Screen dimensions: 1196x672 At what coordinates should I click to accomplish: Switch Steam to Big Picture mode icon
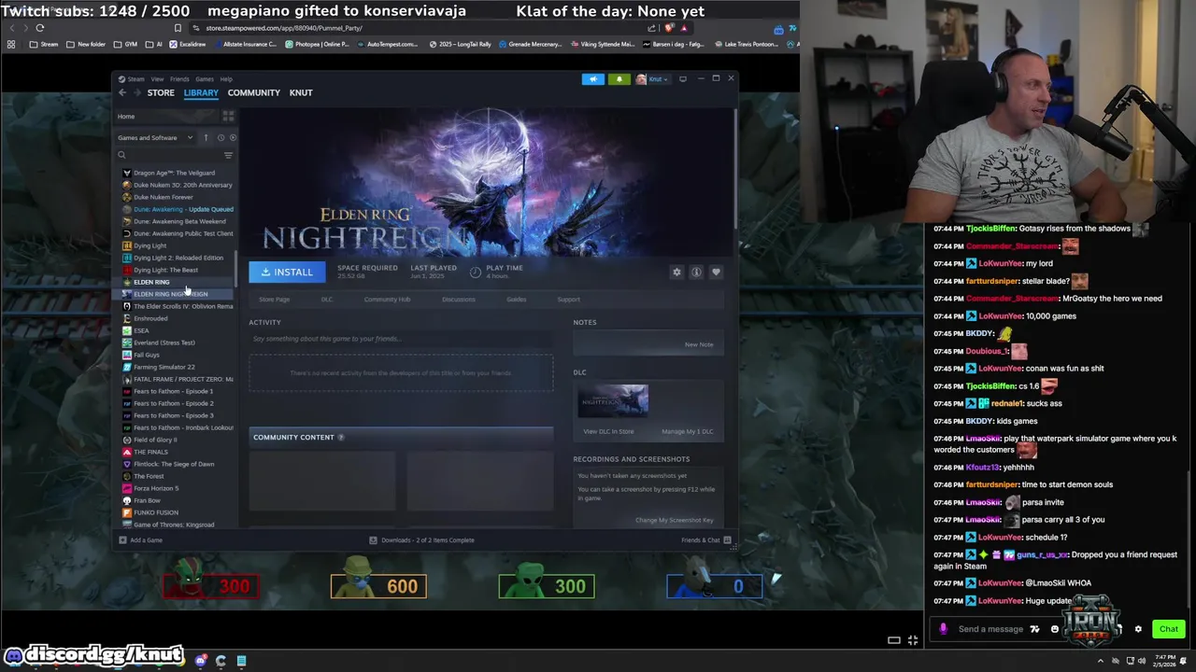683,79
